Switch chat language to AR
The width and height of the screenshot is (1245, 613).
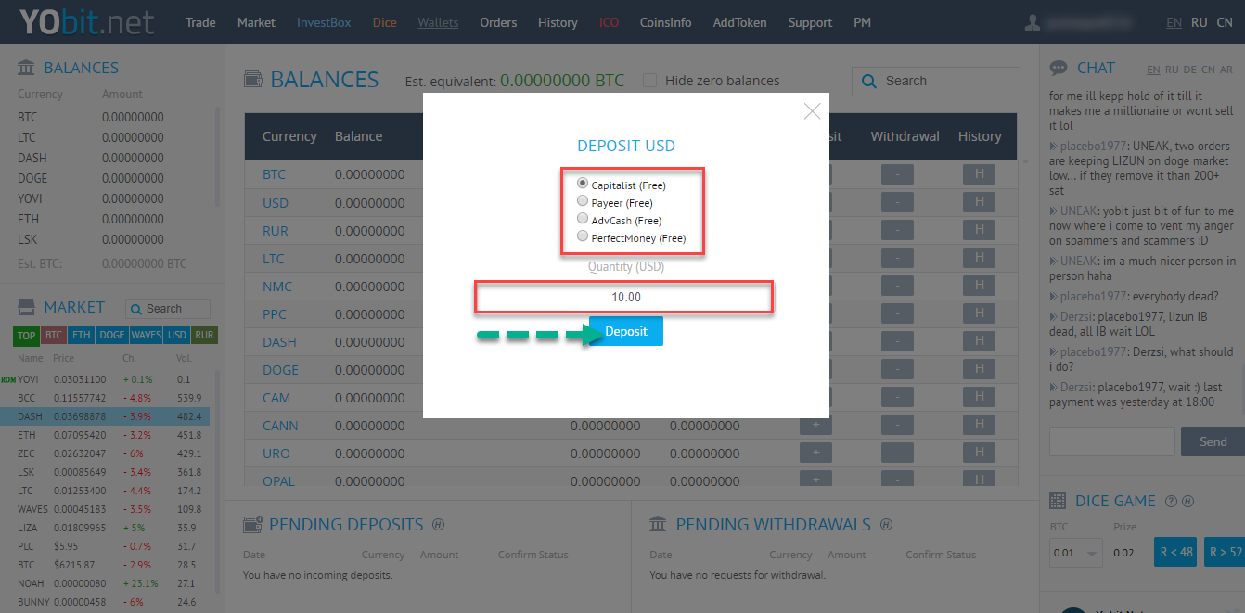(1226, 70)
